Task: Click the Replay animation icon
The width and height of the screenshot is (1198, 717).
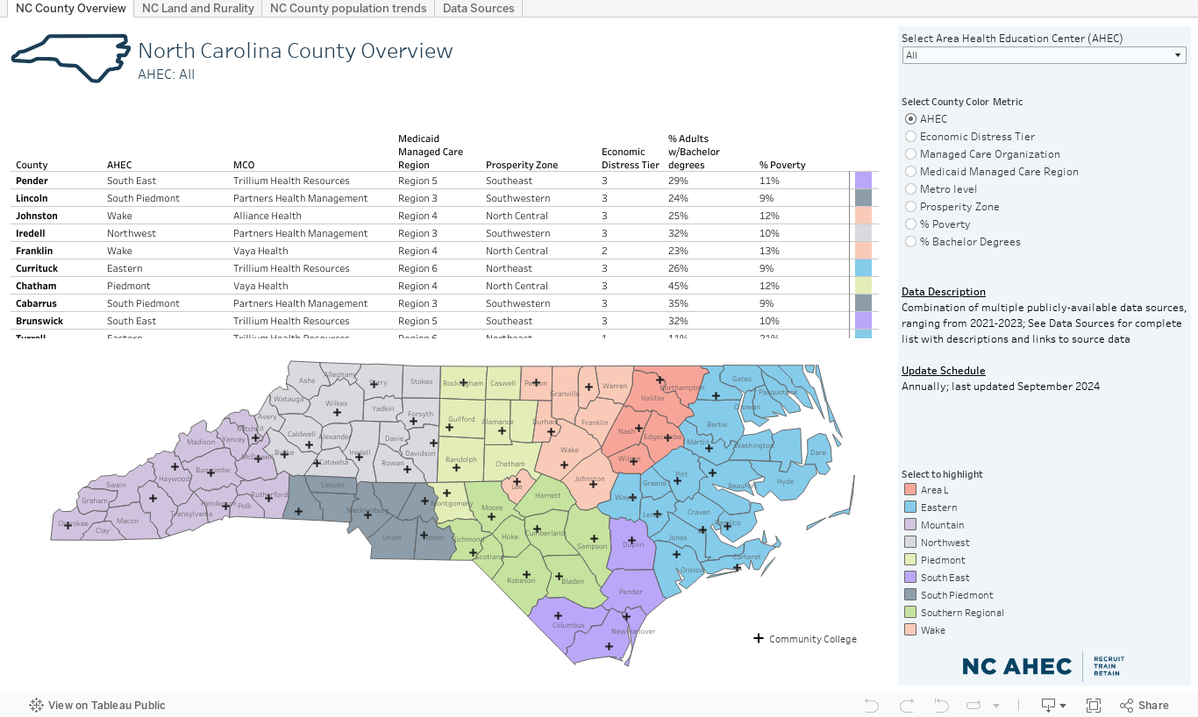Action: pos(973,705)
